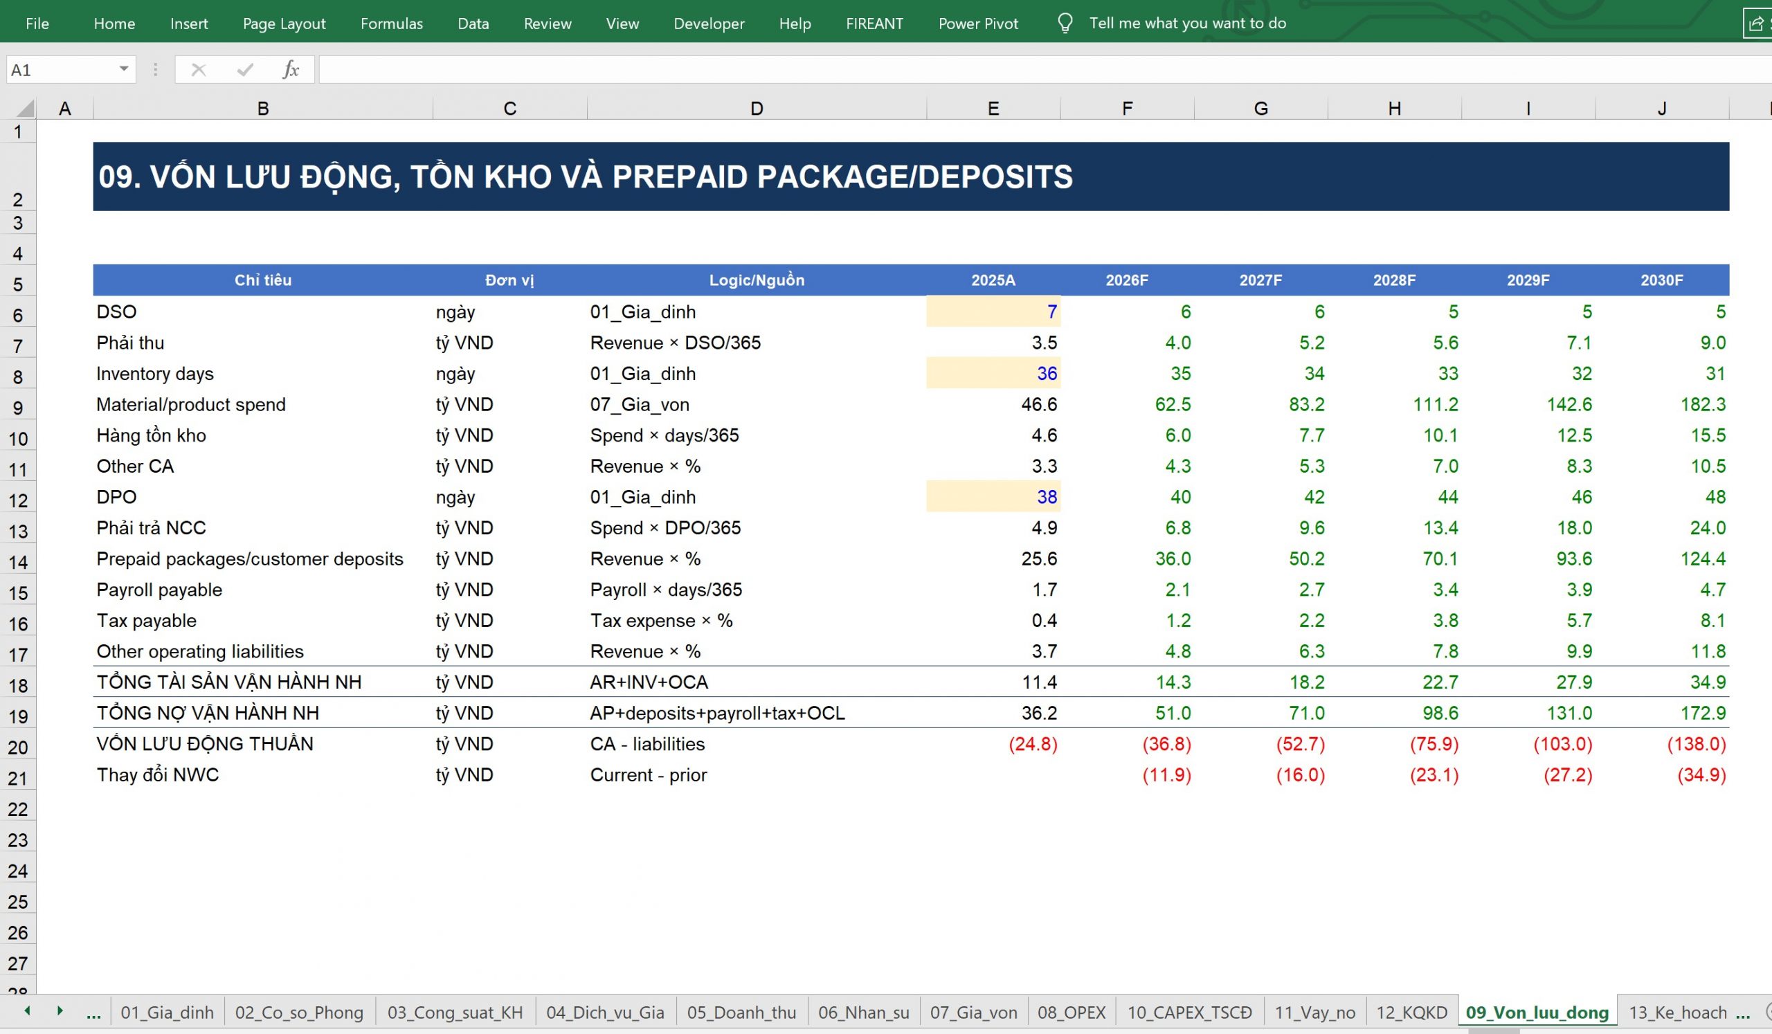
Task: Open the Power Pivot ribbon tab
Action: pos(977,24)
